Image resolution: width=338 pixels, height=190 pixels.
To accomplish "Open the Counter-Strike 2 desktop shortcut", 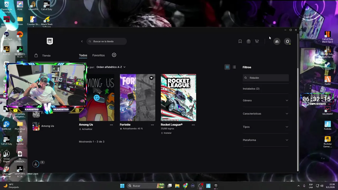I will (33, 22).
